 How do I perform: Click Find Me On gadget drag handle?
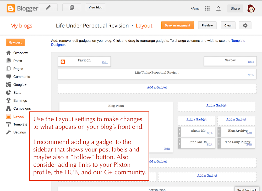click(179, 143)
